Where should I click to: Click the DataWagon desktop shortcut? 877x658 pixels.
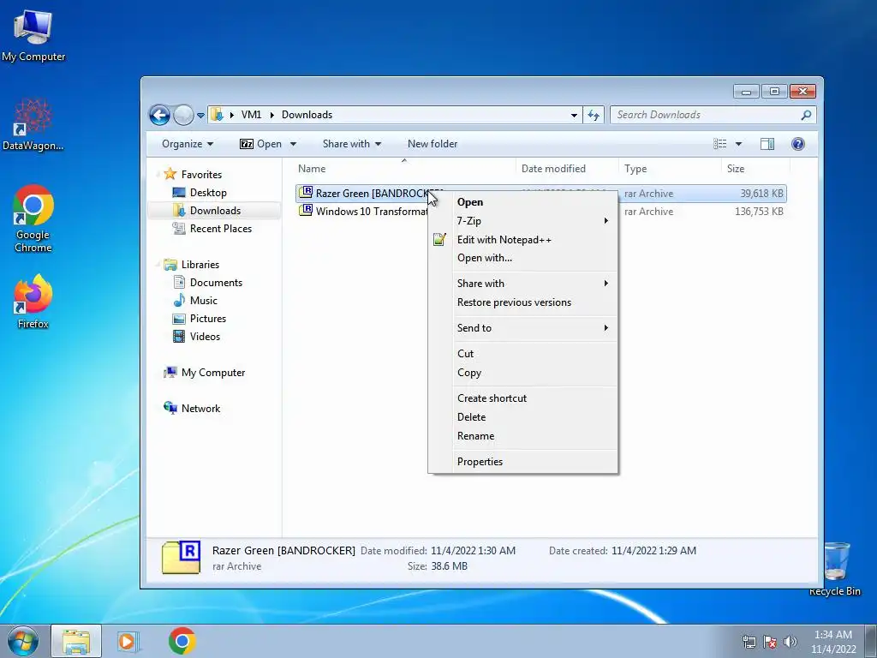33,125
